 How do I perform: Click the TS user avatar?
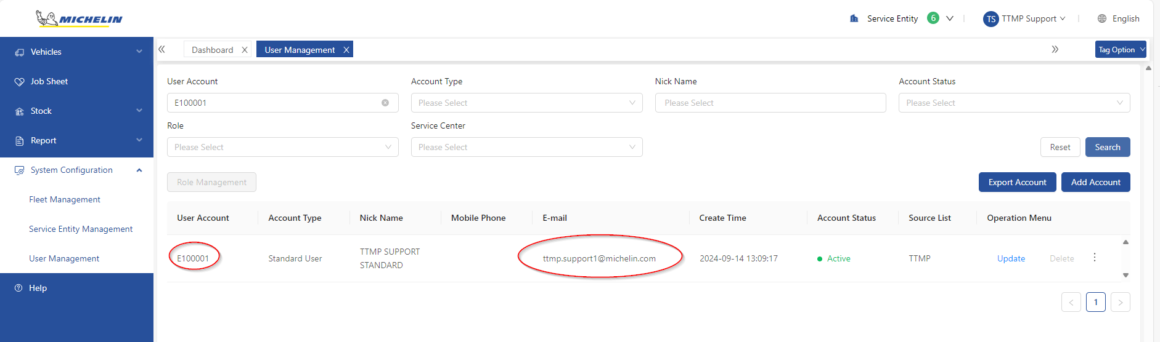(x=990, y=19)
